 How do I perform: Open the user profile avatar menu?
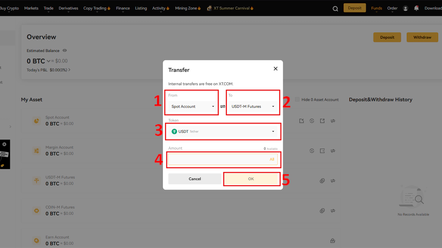[x=406, y=8]
